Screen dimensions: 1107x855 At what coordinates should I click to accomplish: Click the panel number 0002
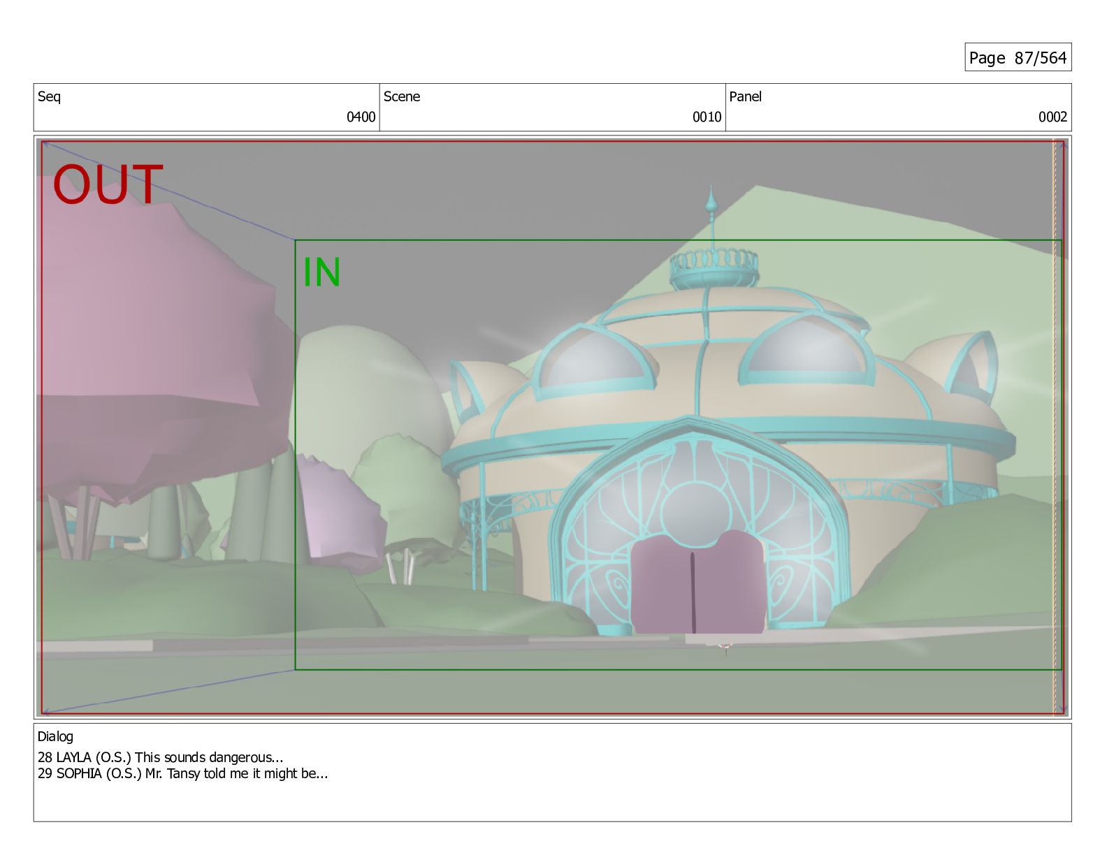[1052, 117]
